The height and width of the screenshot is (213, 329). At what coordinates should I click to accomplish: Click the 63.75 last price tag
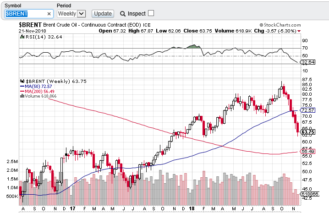[308, 132]
